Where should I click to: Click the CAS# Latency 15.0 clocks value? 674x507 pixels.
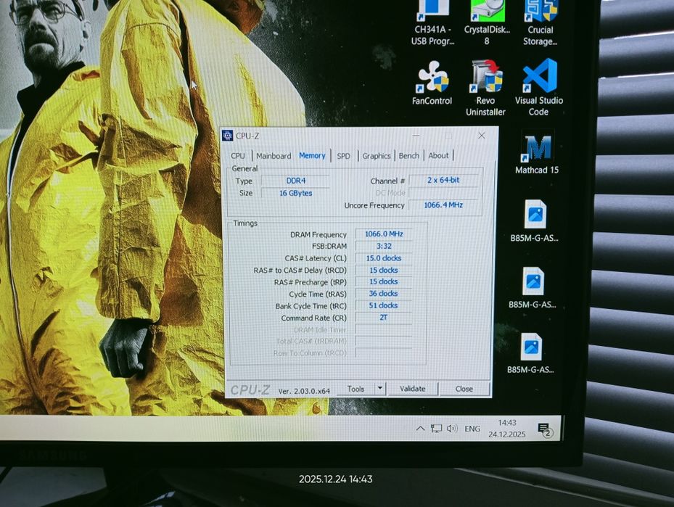coord(384,258)
